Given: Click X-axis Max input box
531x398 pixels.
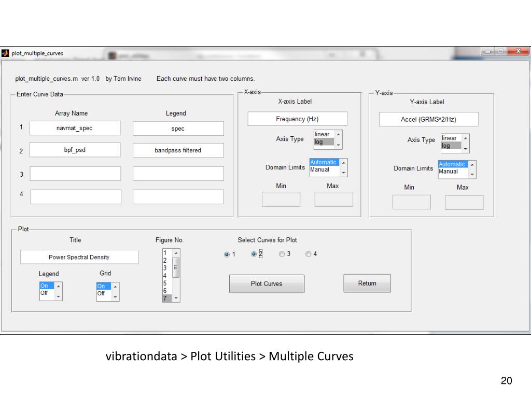Looking at the screenshot, I should point(333,200).
